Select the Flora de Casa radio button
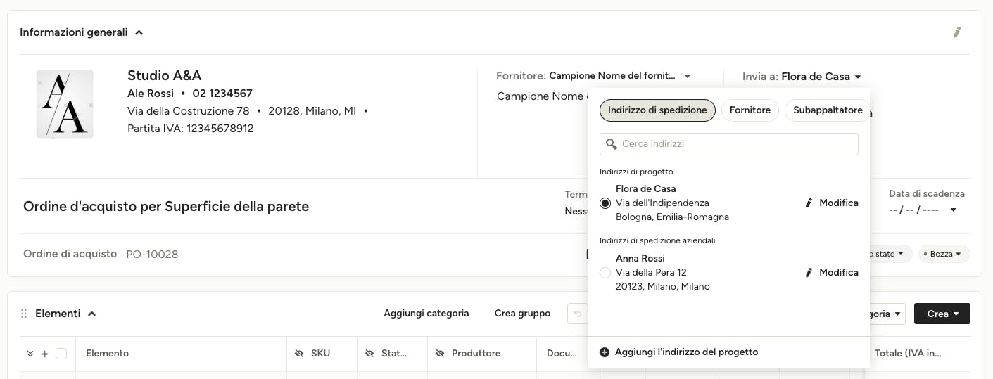993x379 pixels. [x=605, y=203]
